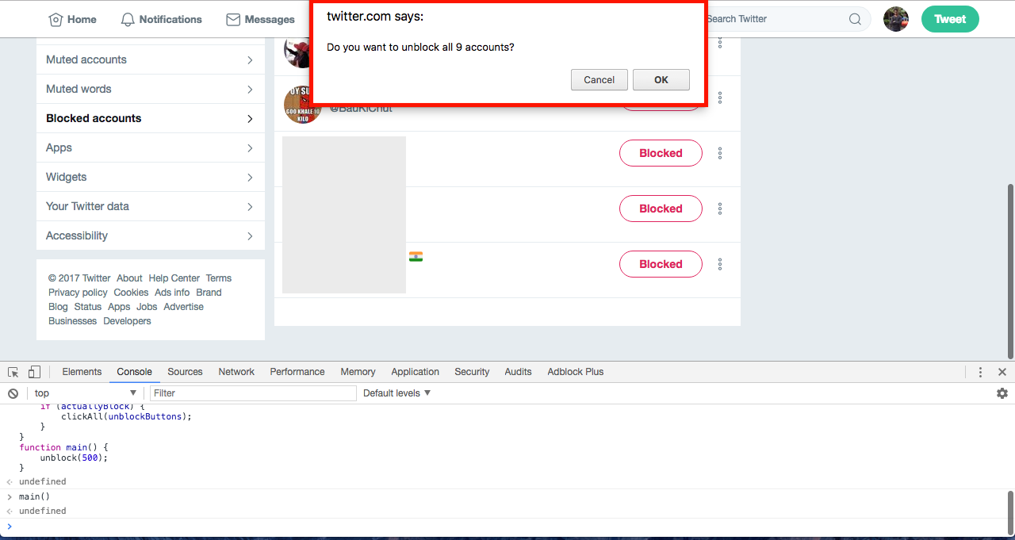Click the search magnifier icon
The height and width of the screenshot is (540, 1015).
click(855, 19)
